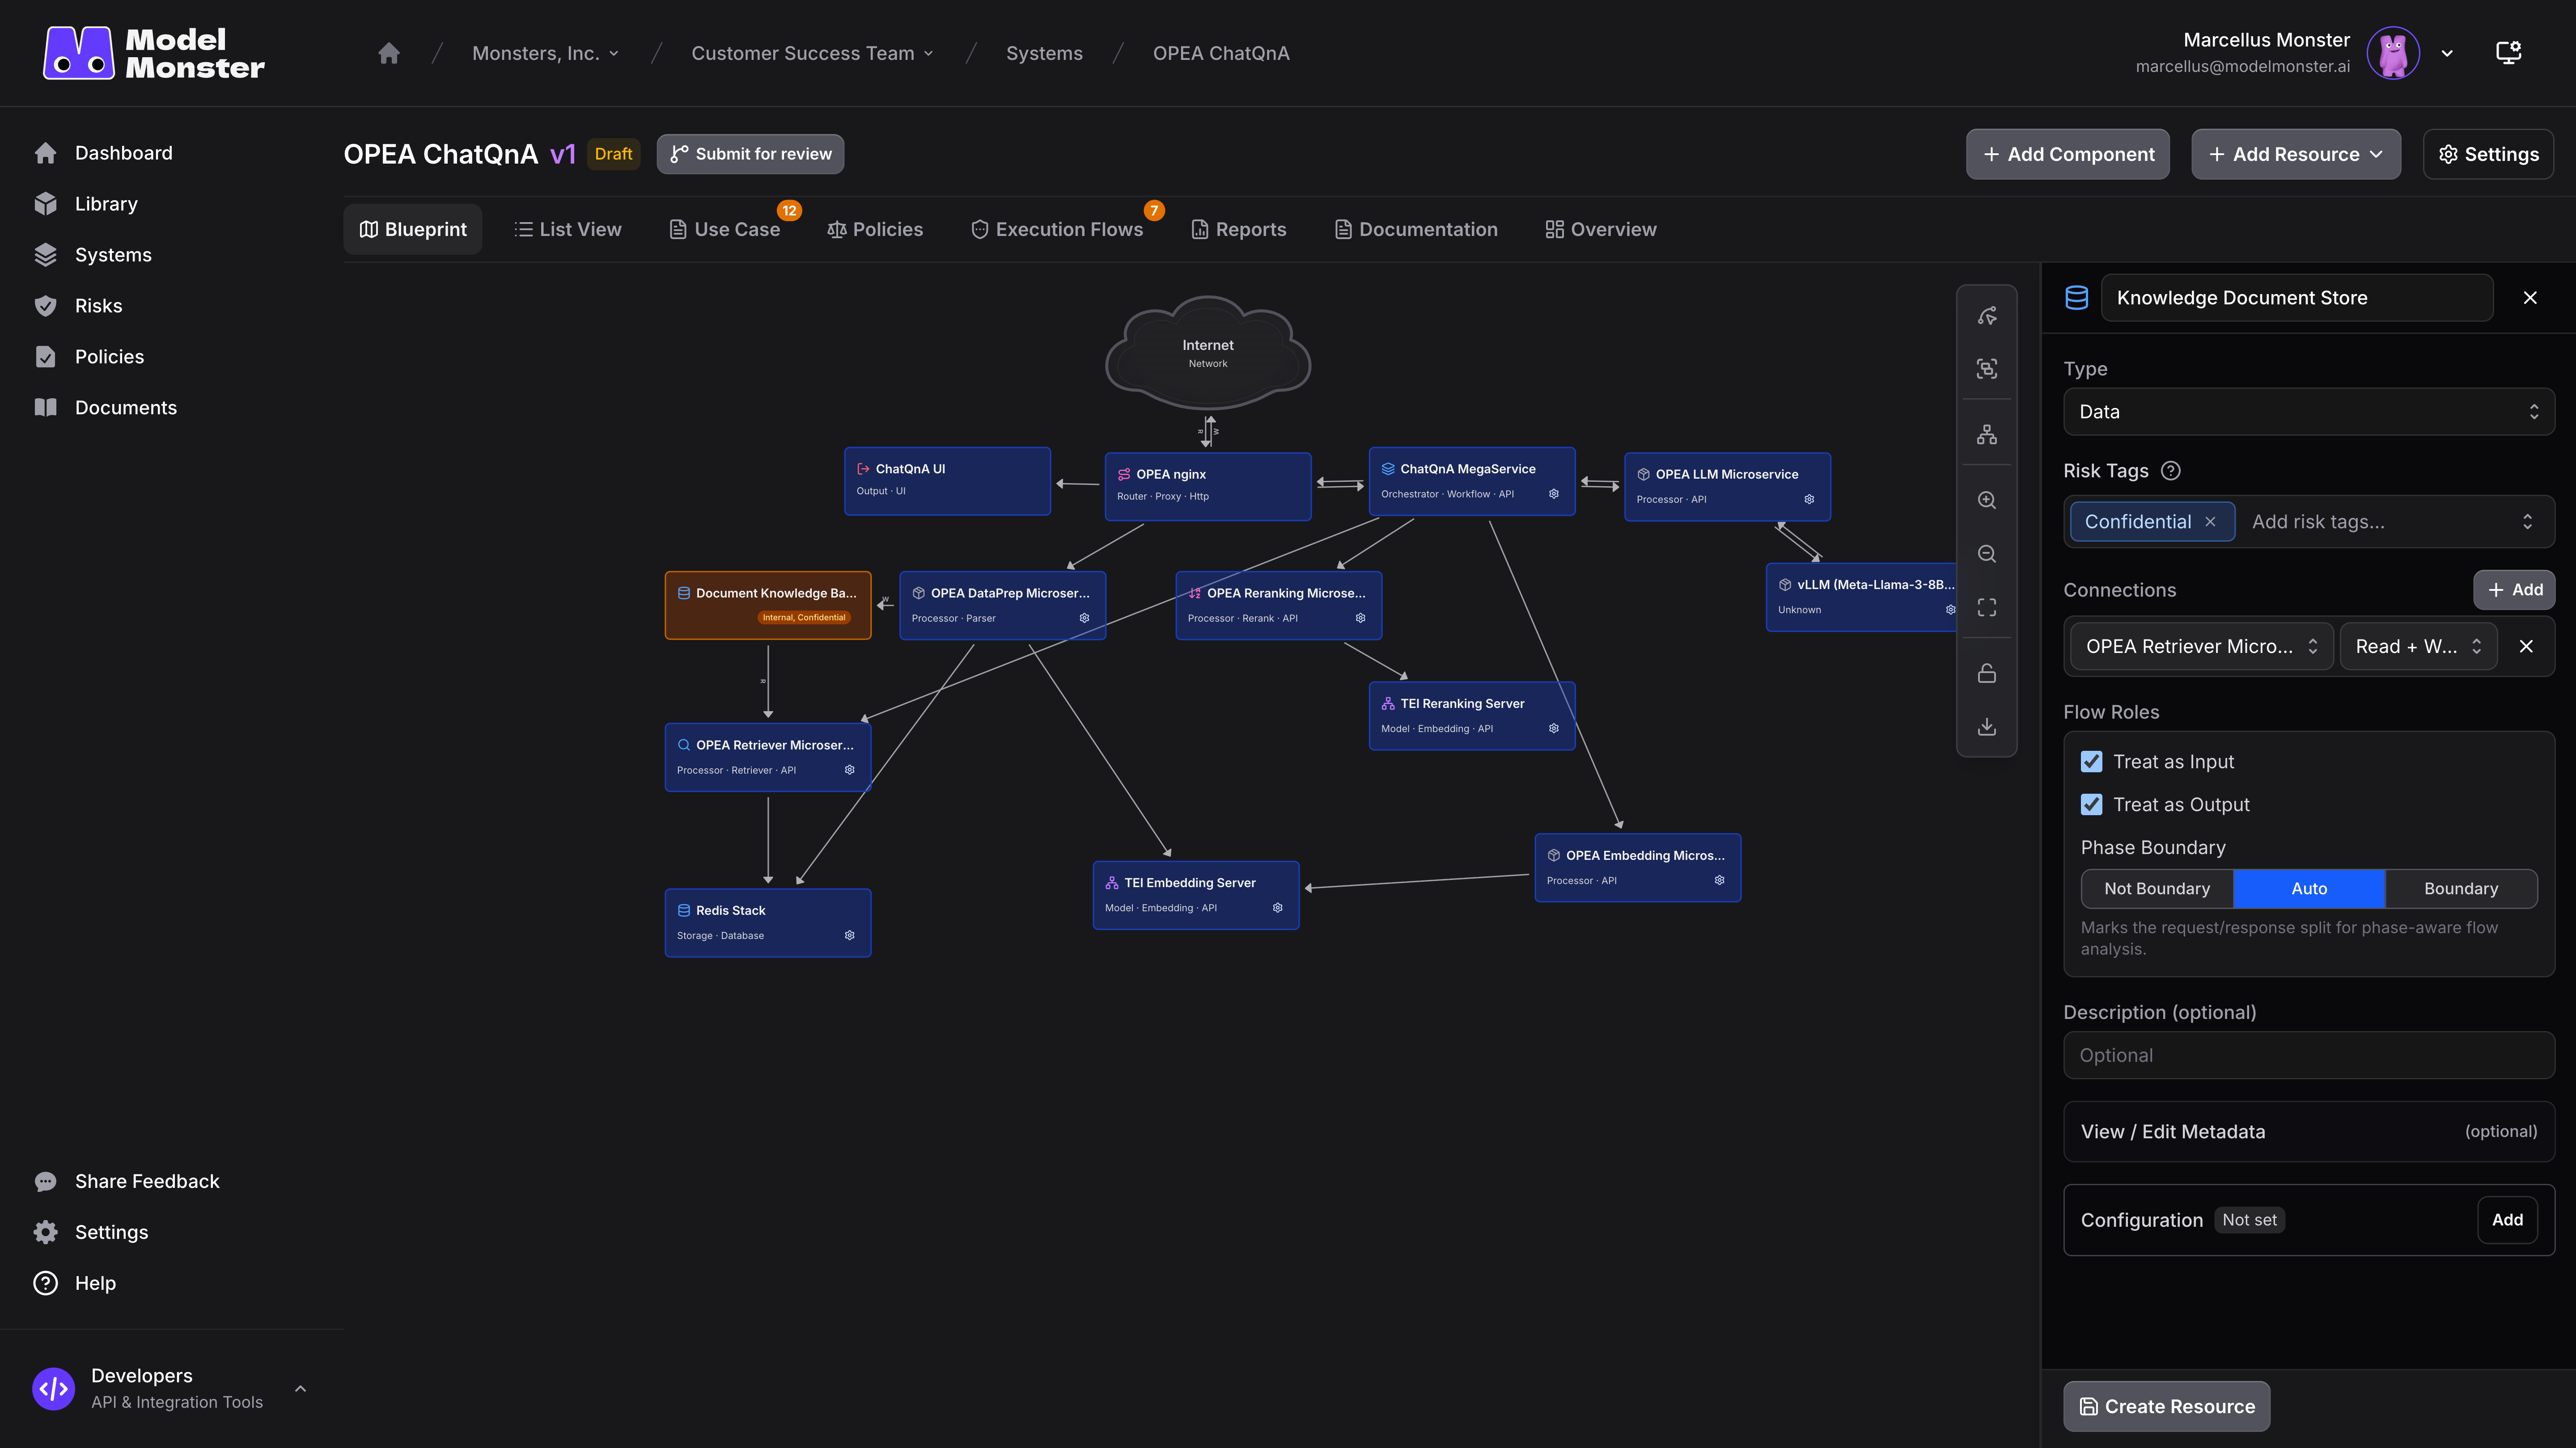
Task: Click the Description optional input field
Action: coord(2309,1055)
